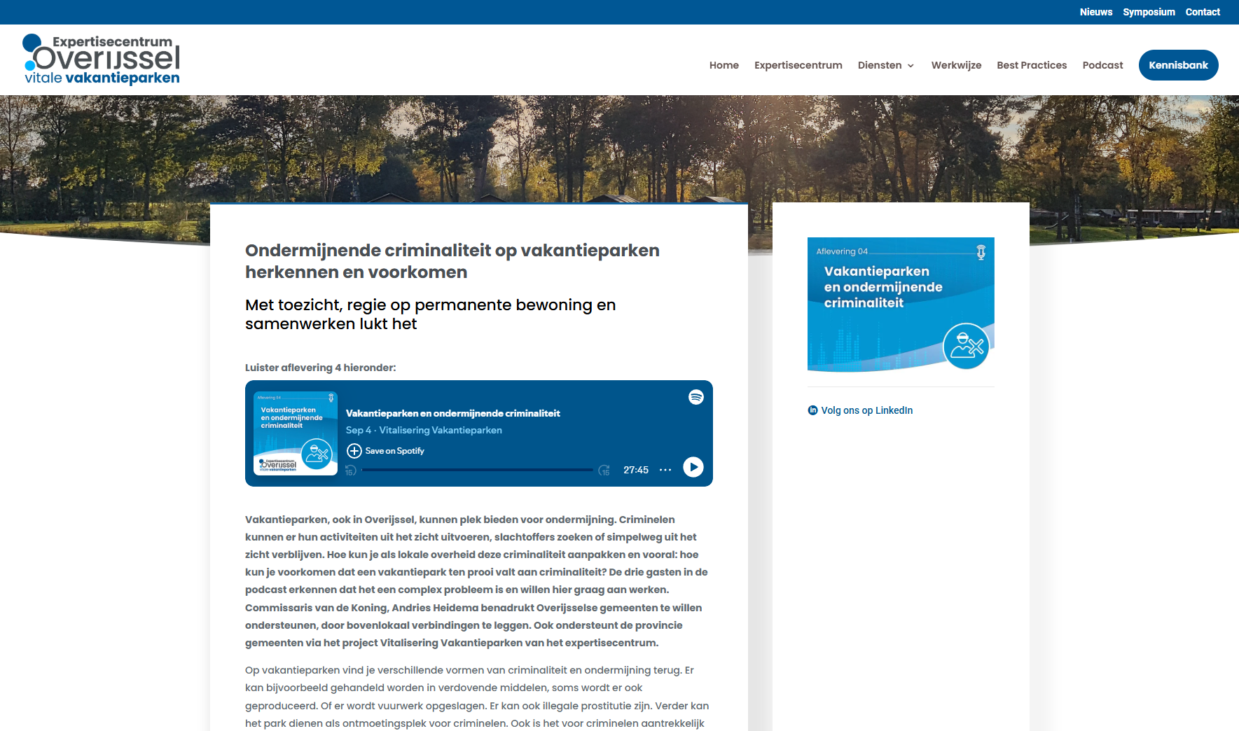Open Podcast menu item
Viewport: 1239px width, 731px height.
click(x=1102, y=65)
